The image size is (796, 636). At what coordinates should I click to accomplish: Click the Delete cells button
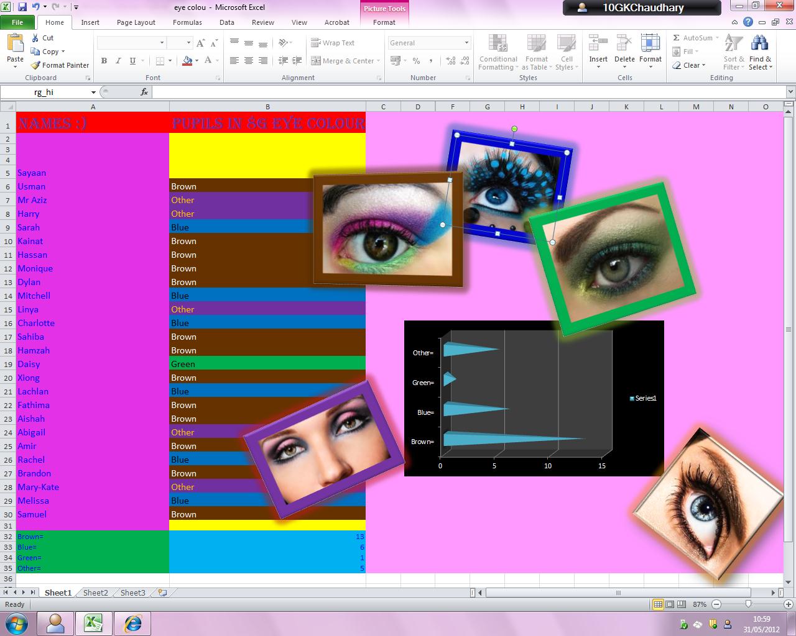pyautogui.click(x=624, y=53)
